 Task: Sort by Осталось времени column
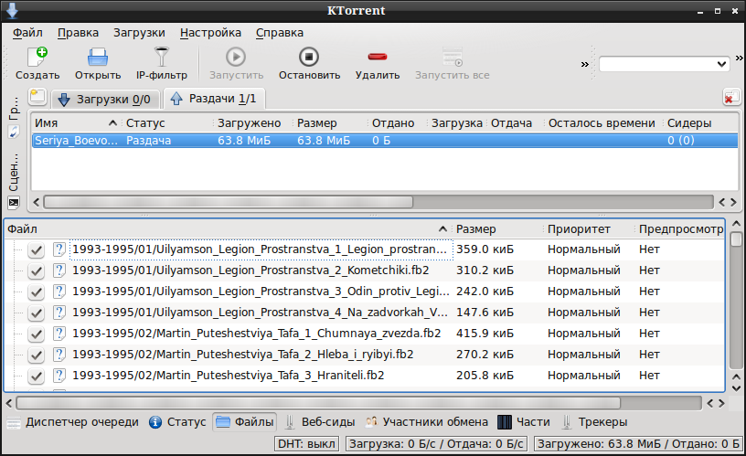602,123
